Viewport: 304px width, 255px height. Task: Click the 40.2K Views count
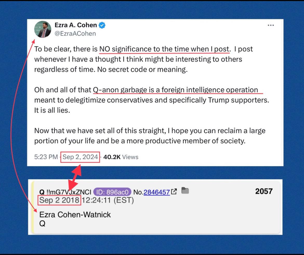121,157
